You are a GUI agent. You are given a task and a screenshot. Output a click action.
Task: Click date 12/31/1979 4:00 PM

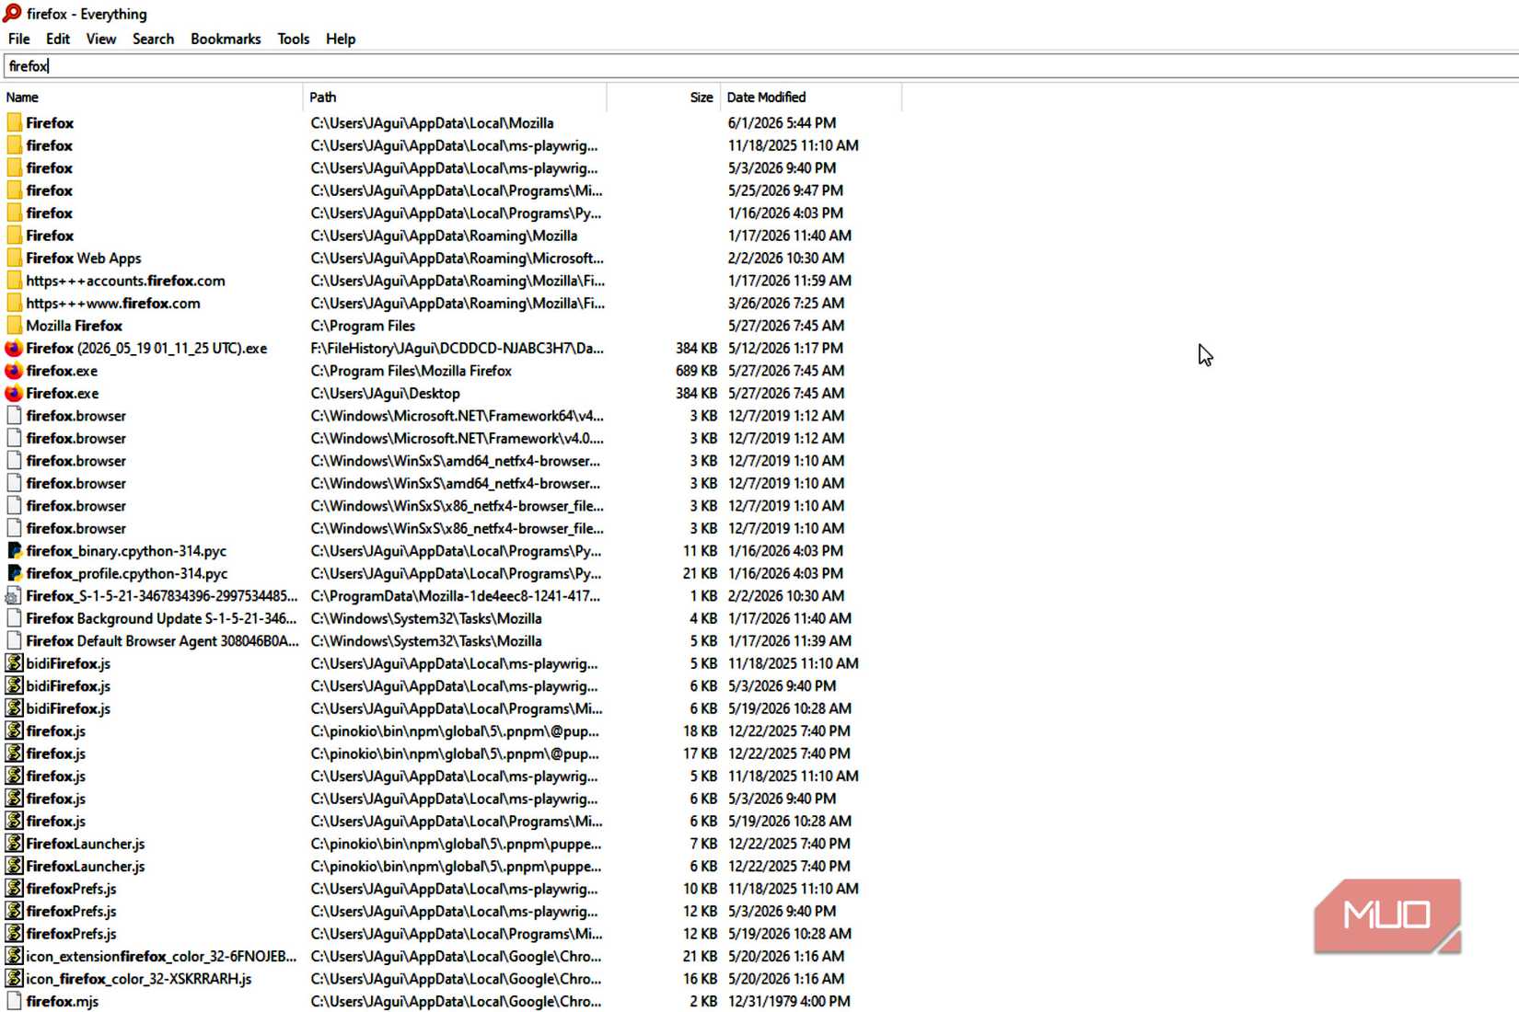click(x=789, y=1001)
